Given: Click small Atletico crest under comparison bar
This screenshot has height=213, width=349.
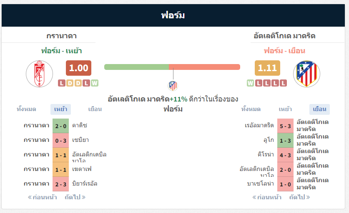Looking at the screenshot, I should click(173, 86).
